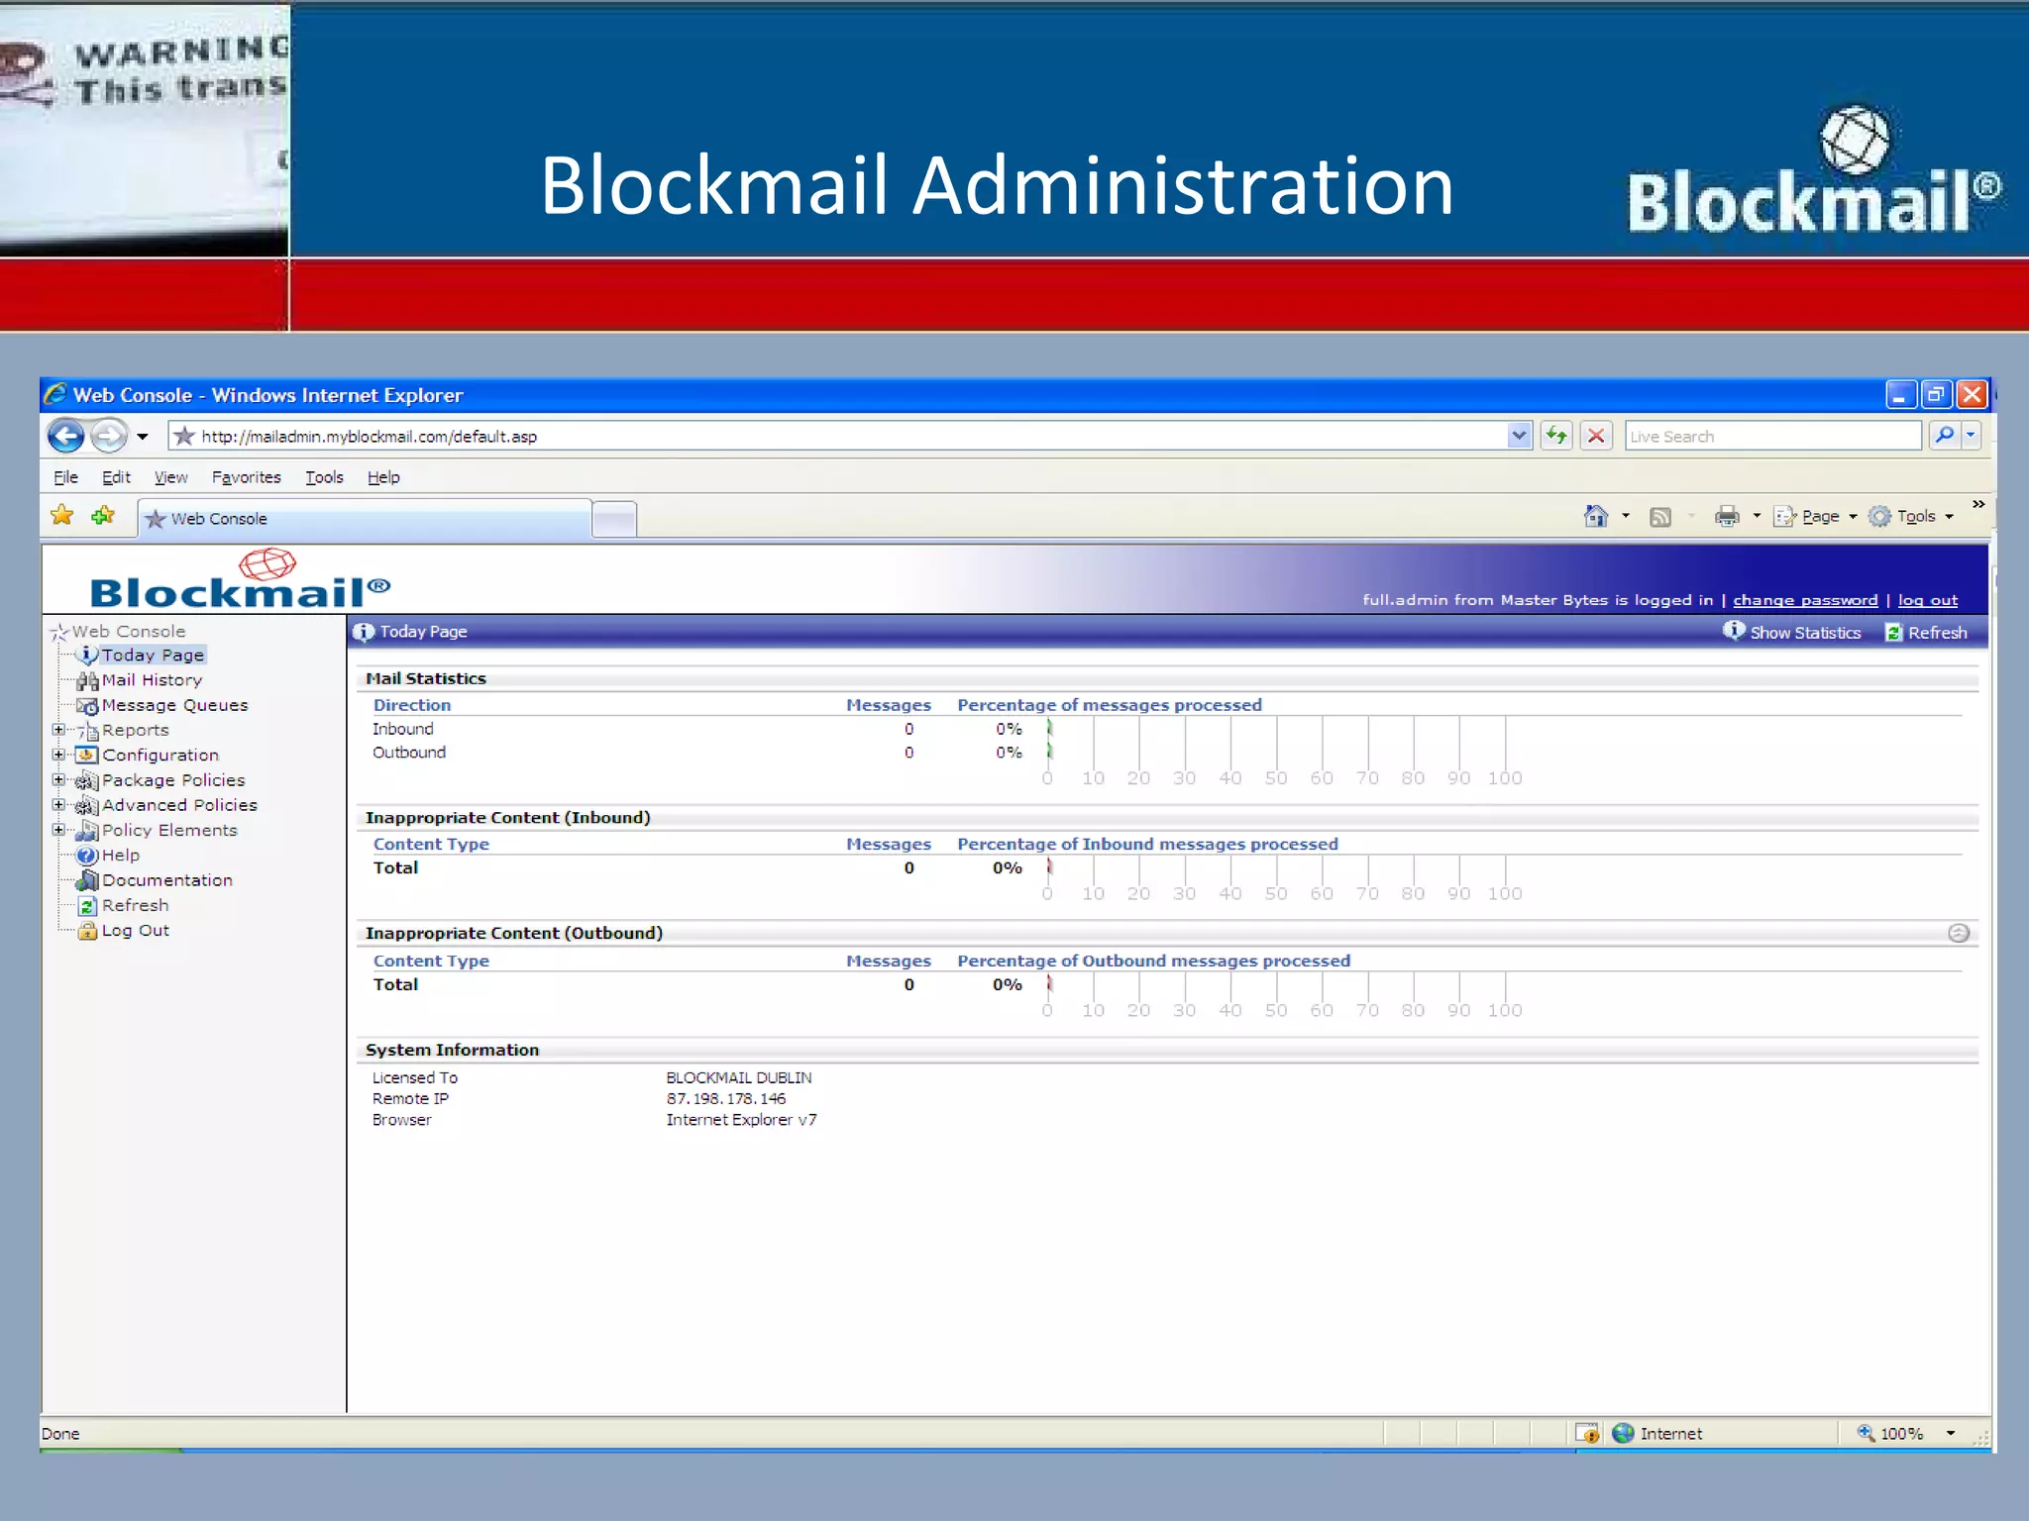Open the Help menu in menu bar
The image size is (2029, 1521).
(x=383, y=477)
